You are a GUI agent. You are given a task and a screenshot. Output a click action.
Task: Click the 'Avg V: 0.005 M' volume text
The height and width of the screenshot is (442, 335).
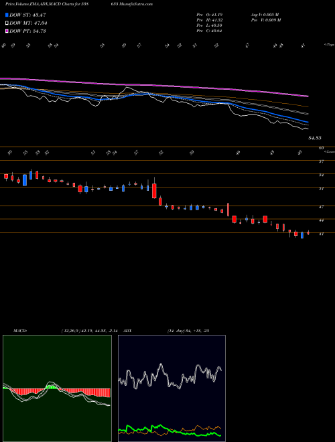(265, 15)
